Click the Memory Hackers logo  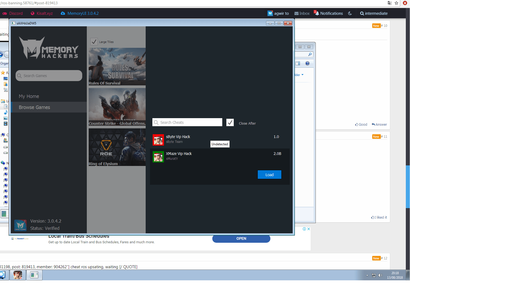point(49,48)
